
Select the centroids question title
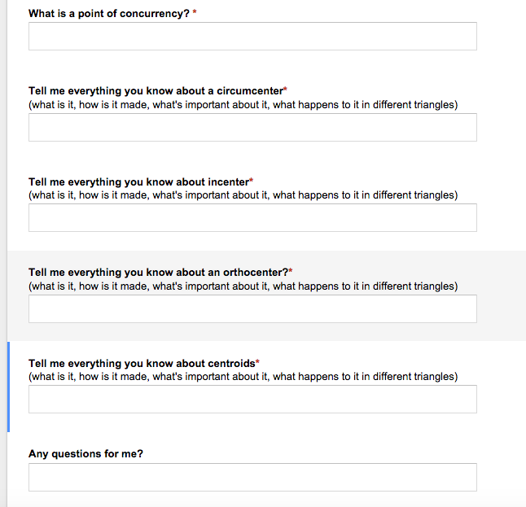[142, 363]
